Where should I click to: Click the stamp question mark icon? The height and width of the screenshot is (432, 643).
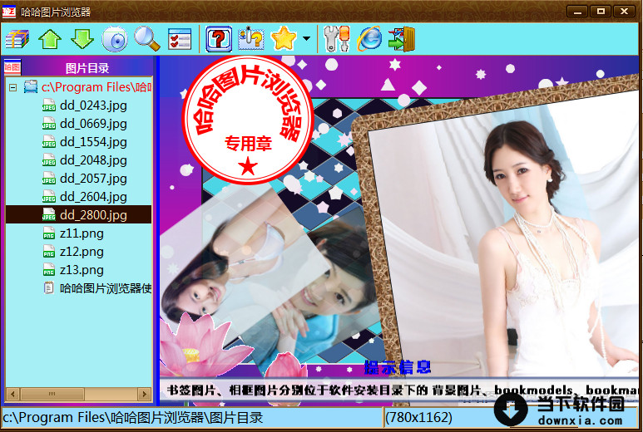(250, 39)
